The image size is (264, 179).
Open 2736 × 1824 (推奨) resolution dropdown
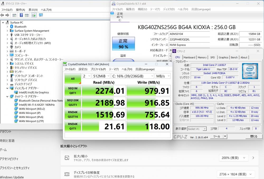pos(235,174)
